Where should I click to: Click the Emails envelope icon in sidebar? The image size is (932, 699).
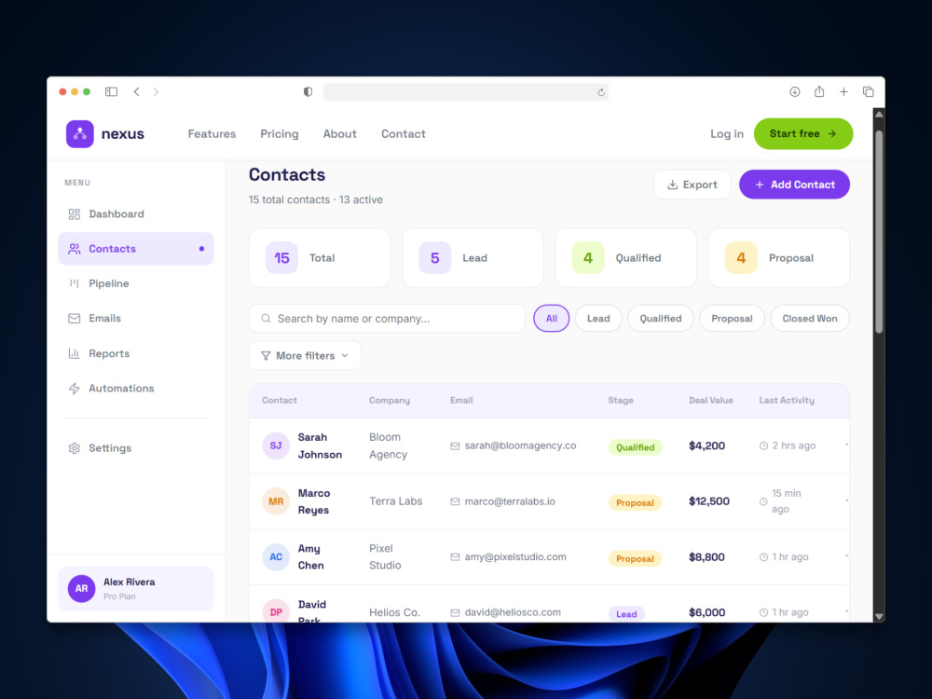[x=75, y=319]
